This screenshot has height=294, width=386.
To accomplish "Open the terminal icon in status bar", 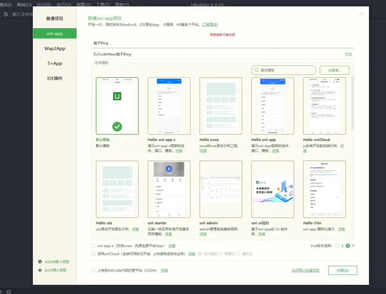I will [9, 292].
